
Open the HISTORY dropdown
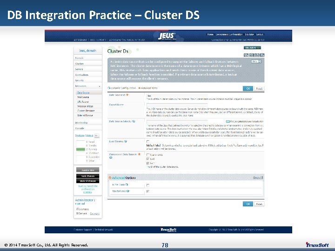click(252, 48)
